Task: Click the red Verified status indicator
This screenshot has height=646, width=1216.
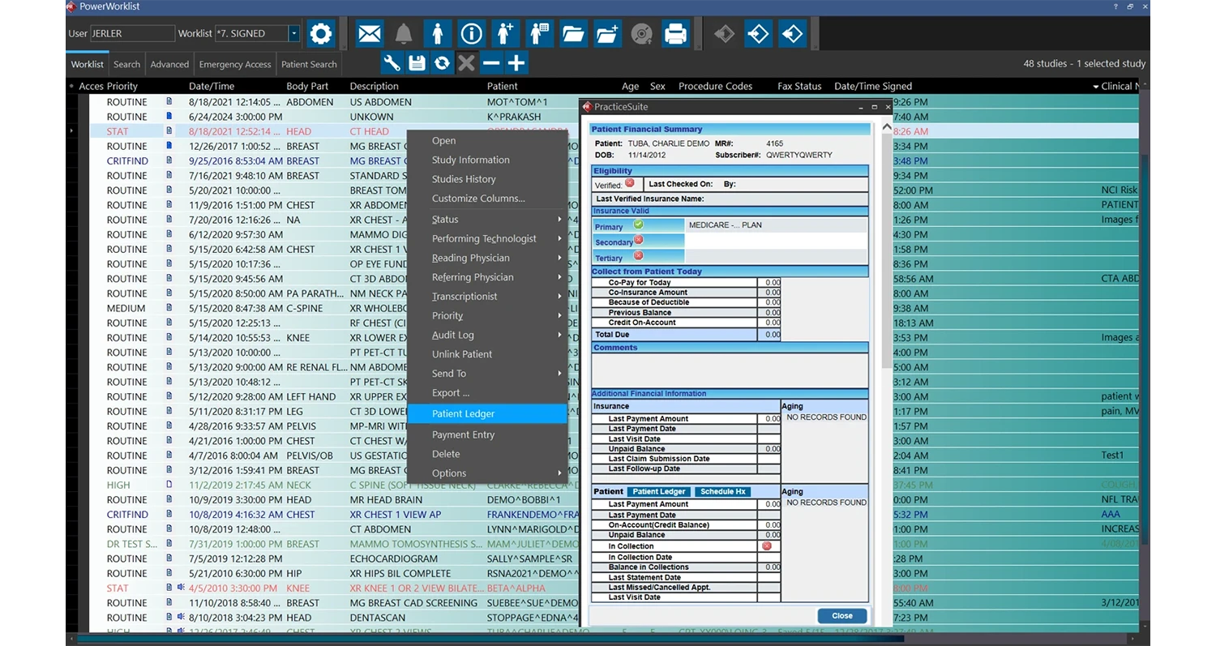Action: (x=630, y=184)
